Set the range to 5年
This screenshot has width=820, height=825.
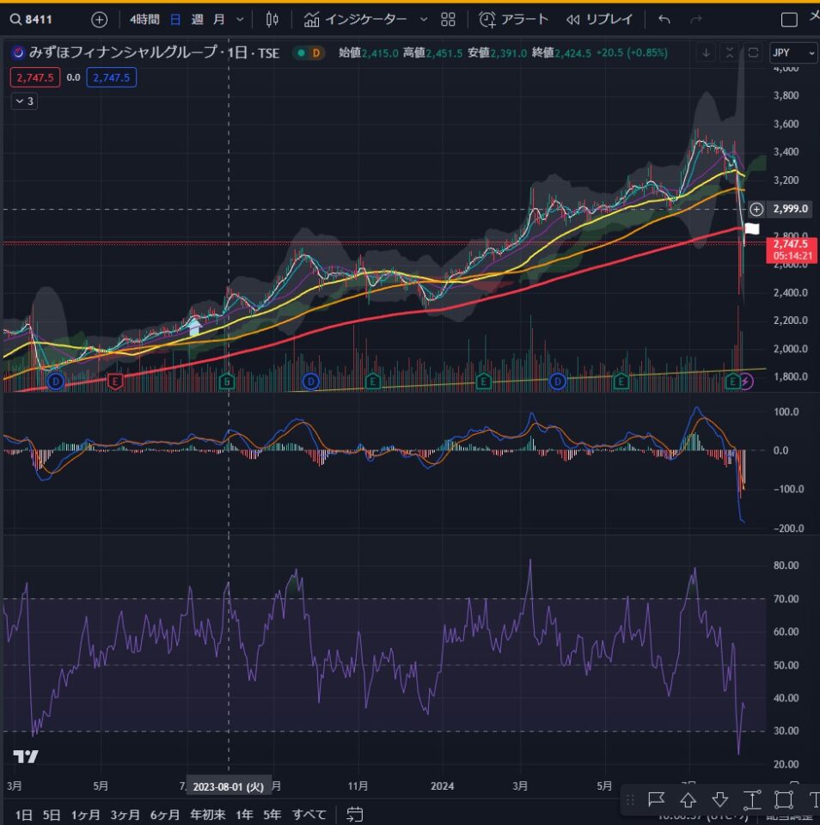point(272,815)
